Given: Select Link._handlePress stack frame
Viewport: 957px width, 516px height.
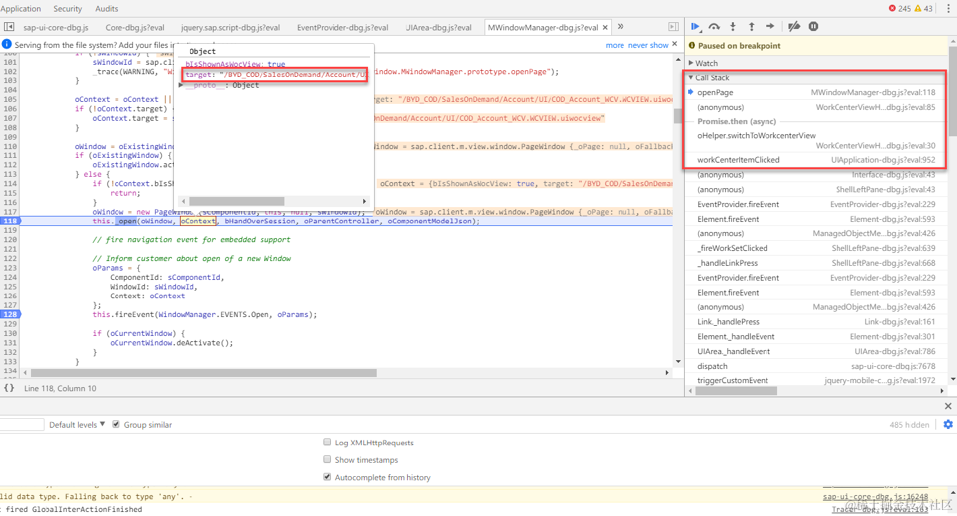Looking at the screenshot, I should click(x=817, y=322).
